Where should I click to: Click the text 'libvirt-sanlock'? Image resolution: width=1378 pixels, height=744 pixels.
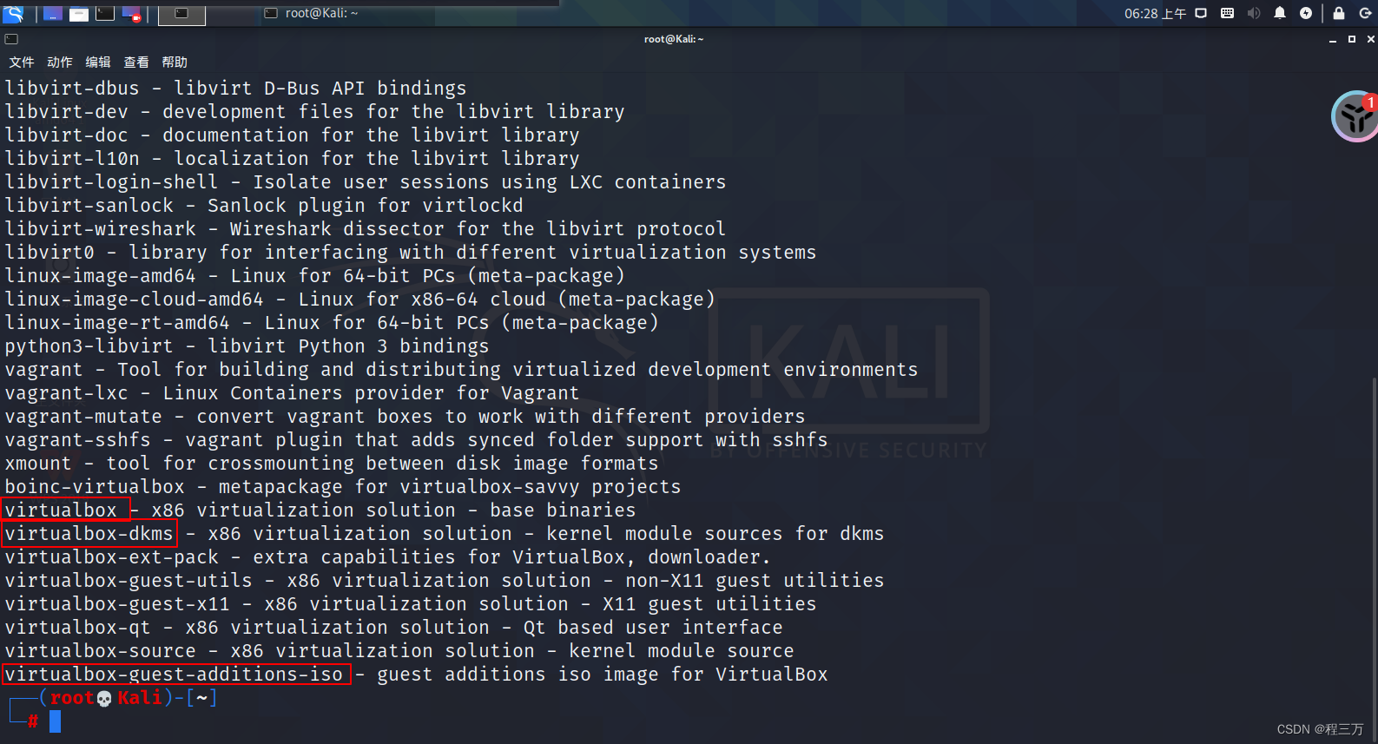[x=89, y=205]
